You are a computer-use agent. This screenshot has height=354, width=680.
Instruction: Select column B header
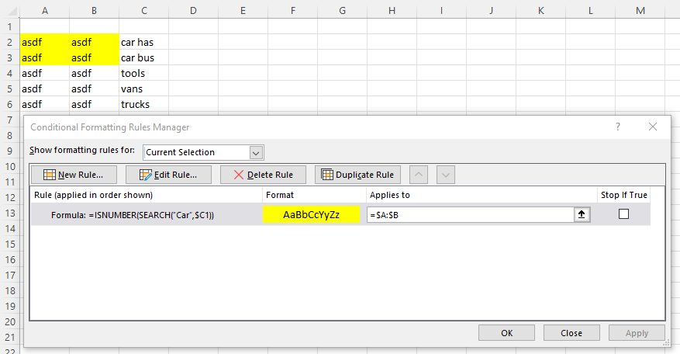pyautogui.click(x=94, y=10)
